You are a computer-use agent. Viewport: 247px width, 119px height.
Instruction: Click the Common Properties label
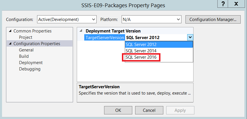[32, 31]
